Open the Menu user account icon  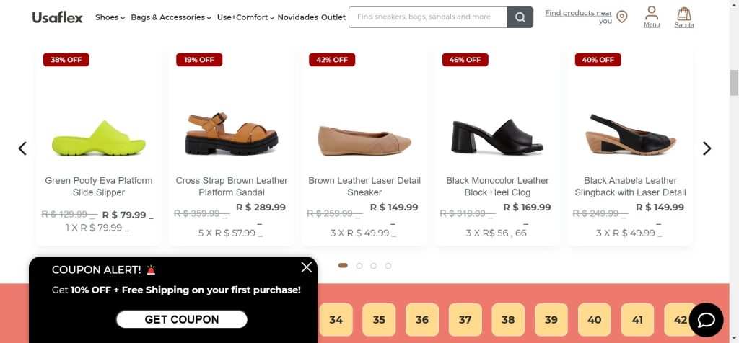coord(652,17)
